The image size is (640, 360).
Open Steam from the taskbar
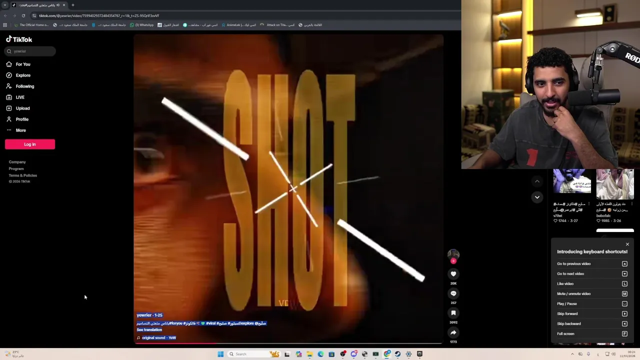click(397, 354)
